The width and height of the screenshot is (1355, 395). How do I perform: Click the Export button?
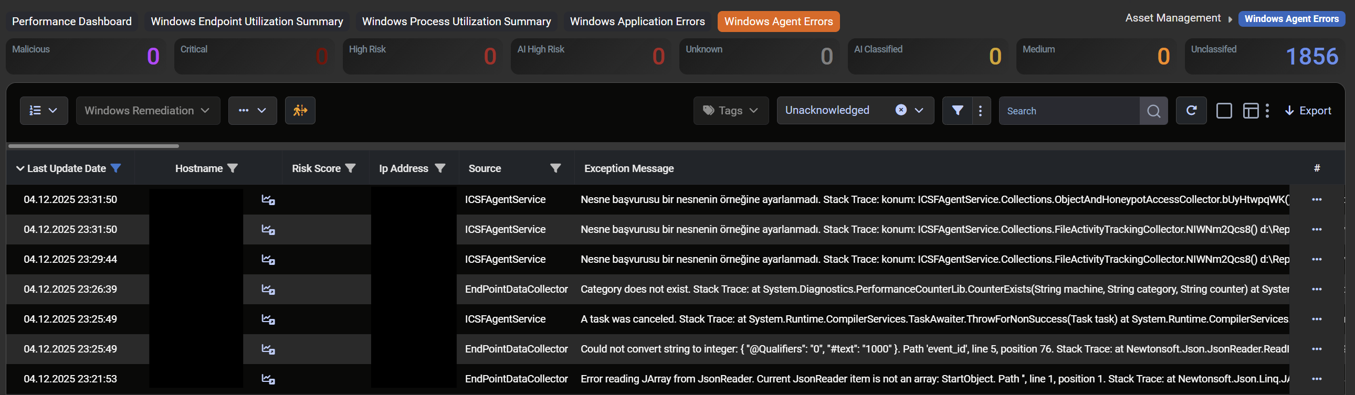pyautogui.click(x=1308, y=110)
